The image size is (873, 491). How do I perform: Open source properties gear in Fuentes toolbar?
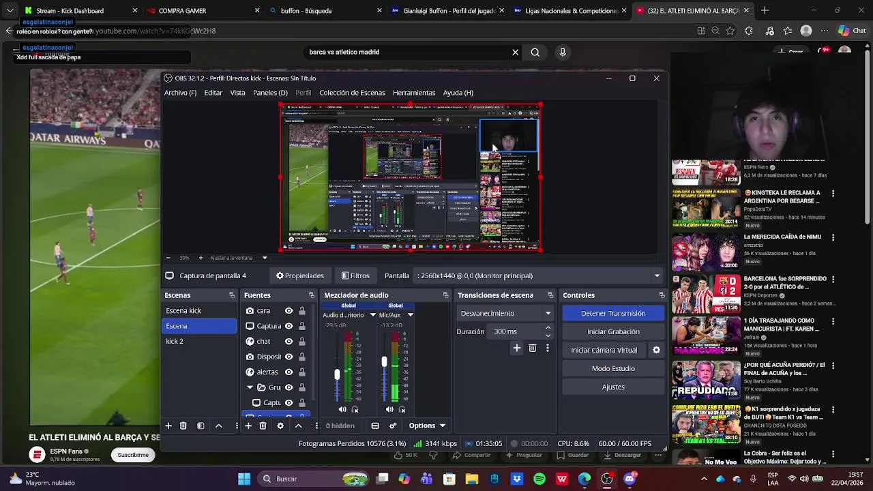(280, 426)
